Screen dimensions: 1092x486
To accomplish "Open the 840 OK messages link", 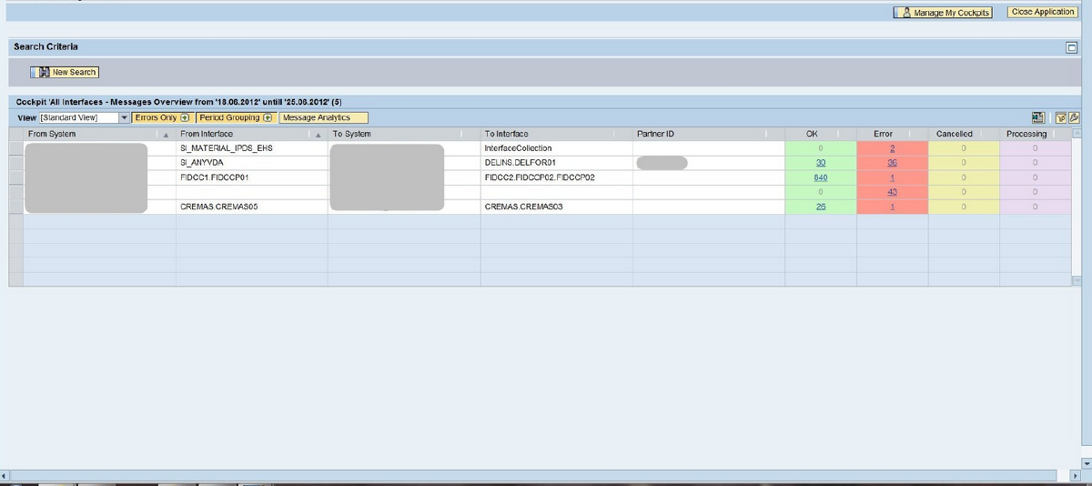I will [x=820, y=177].
